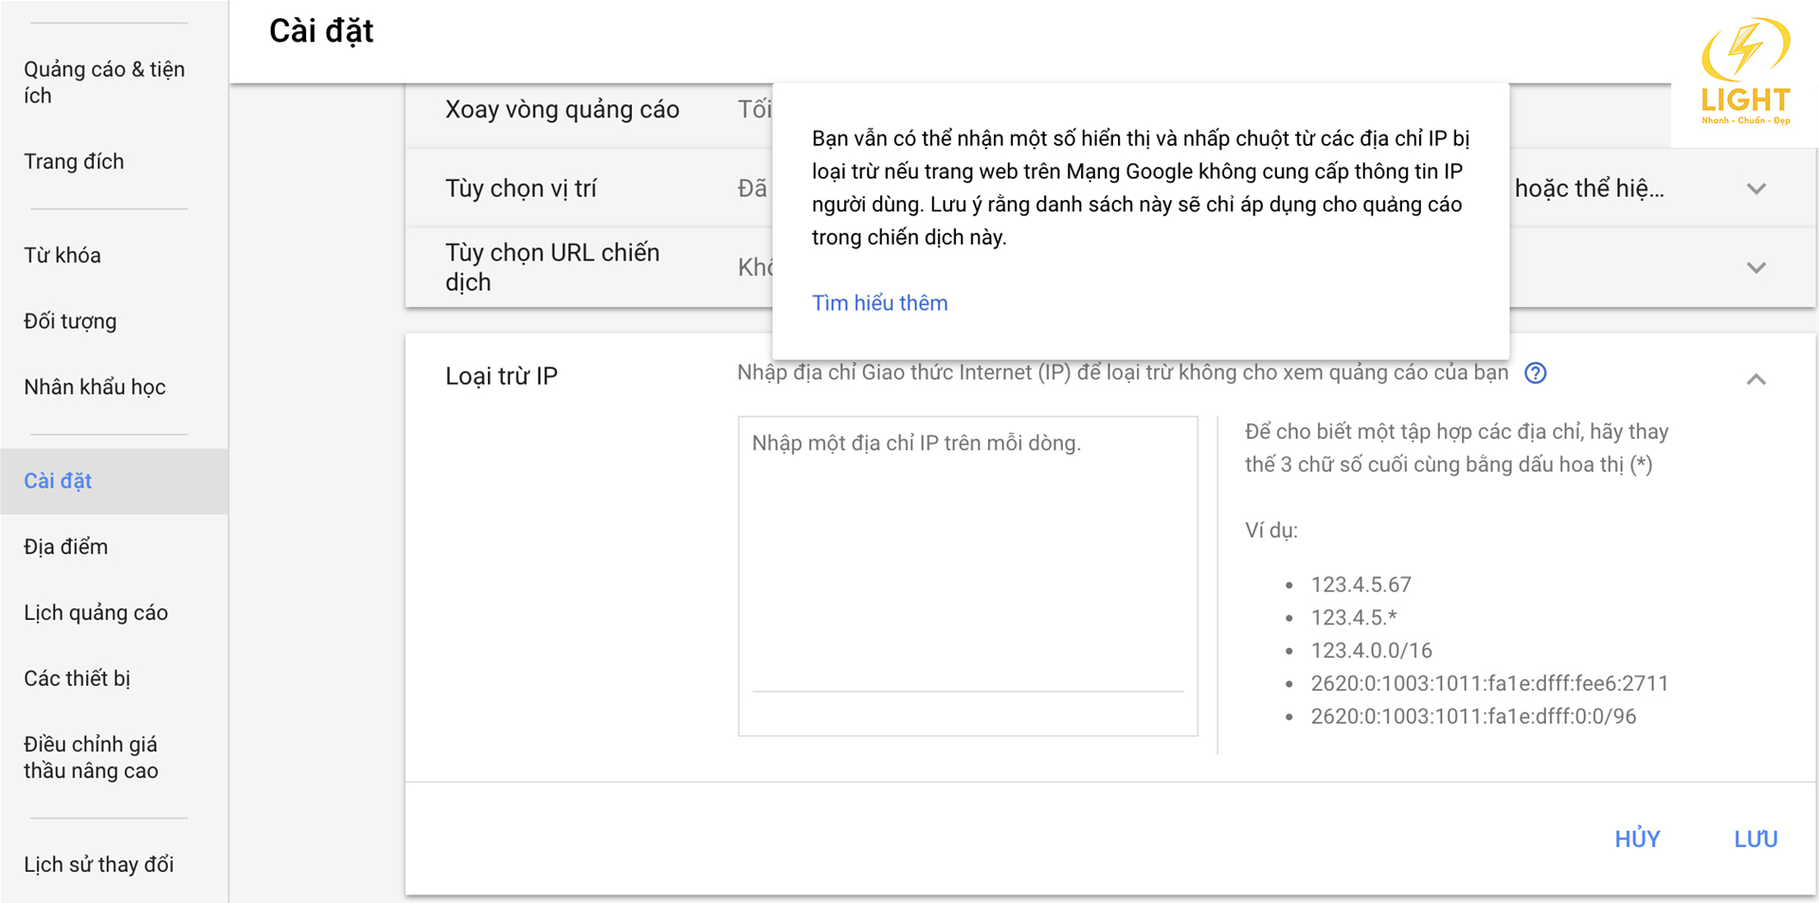Go to Trang đích in sidebar
This screenshot has width=1819, height=903.
[74, 162]
